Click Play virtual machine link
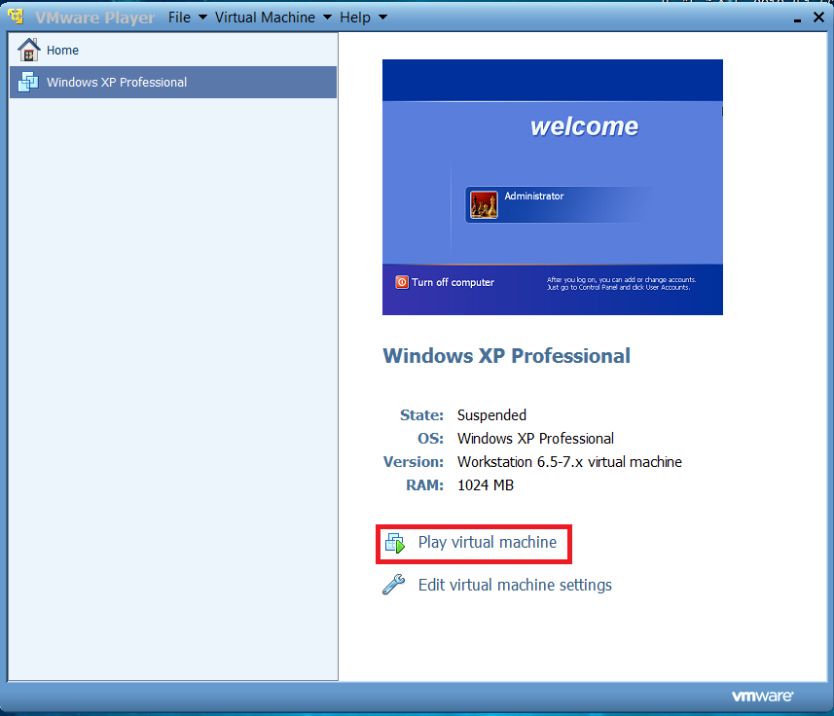 tap(488, 543)
